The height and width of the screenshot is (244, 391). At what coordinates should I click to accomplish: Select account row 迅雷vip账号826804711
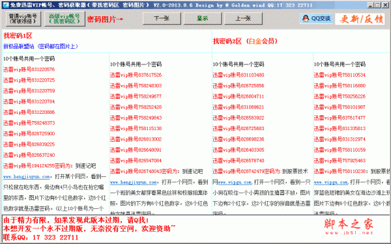(x=239, y=96)
